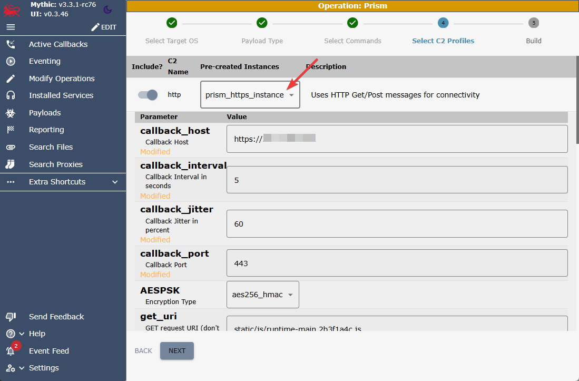
Task: Open Reporting page
Action: pyautogui.click(x=46, y=130)
